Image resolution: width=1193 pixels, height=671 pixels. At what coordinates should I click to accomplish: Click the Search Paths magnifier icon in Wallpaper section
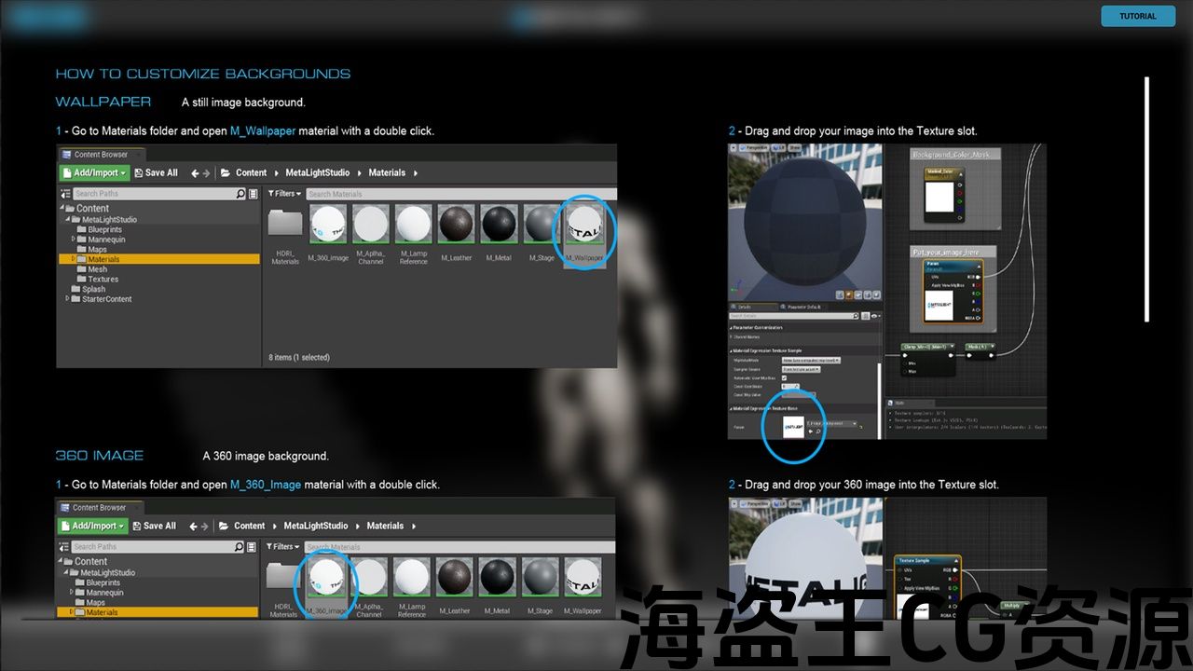[x=240, y=194]
